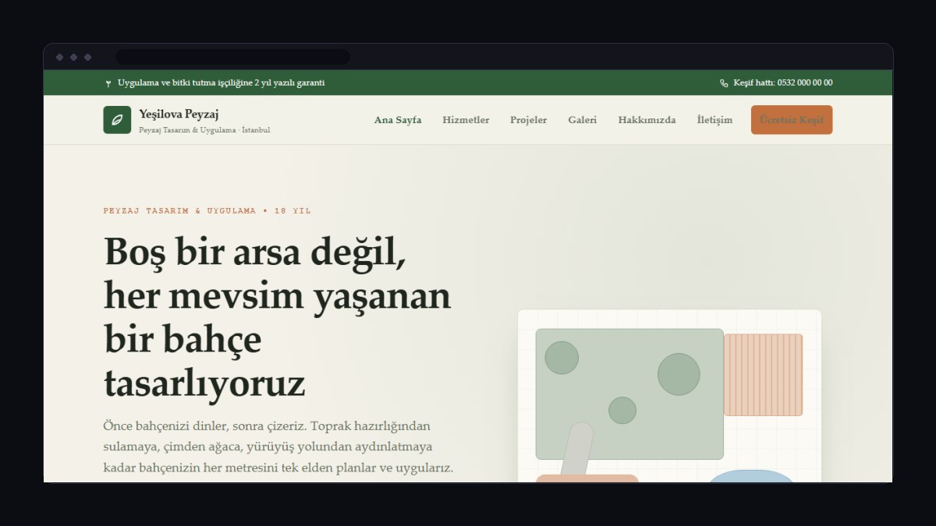The width and height of the screenshot is (936, 526).
Task: Navigate to Hakkımızda
Action: click(x=647, y=120)
